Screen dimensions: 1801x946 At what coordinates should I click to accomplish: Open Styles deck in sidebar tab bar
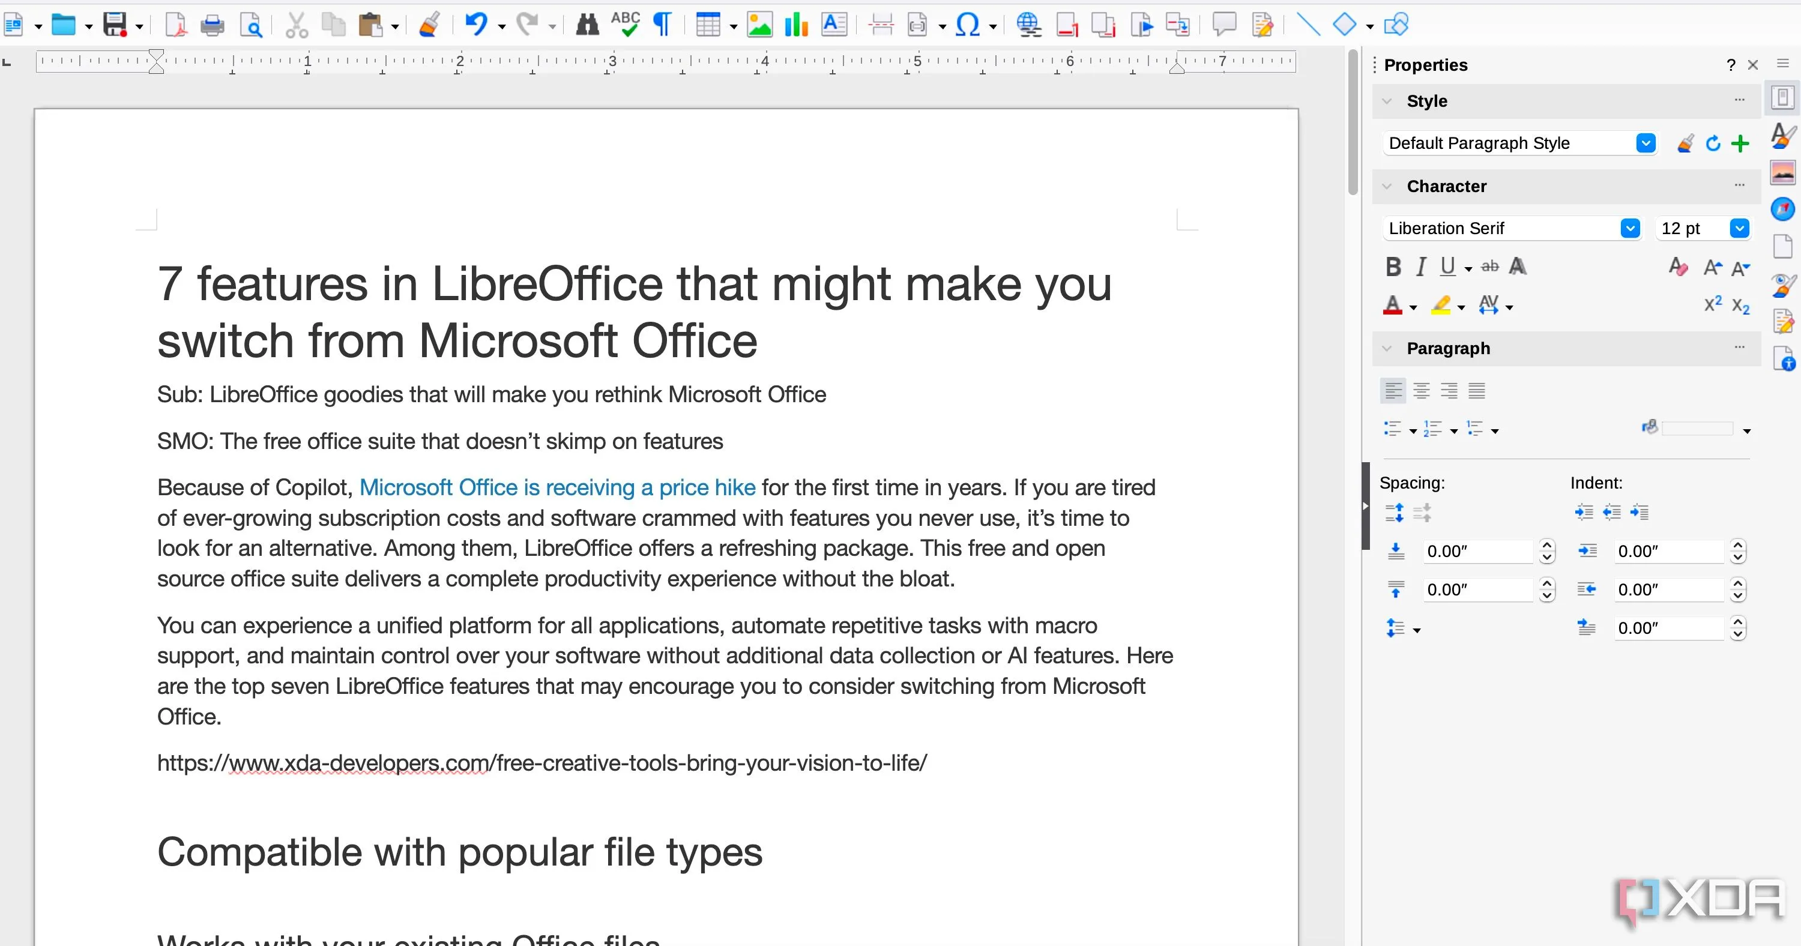click(1783, 135)
